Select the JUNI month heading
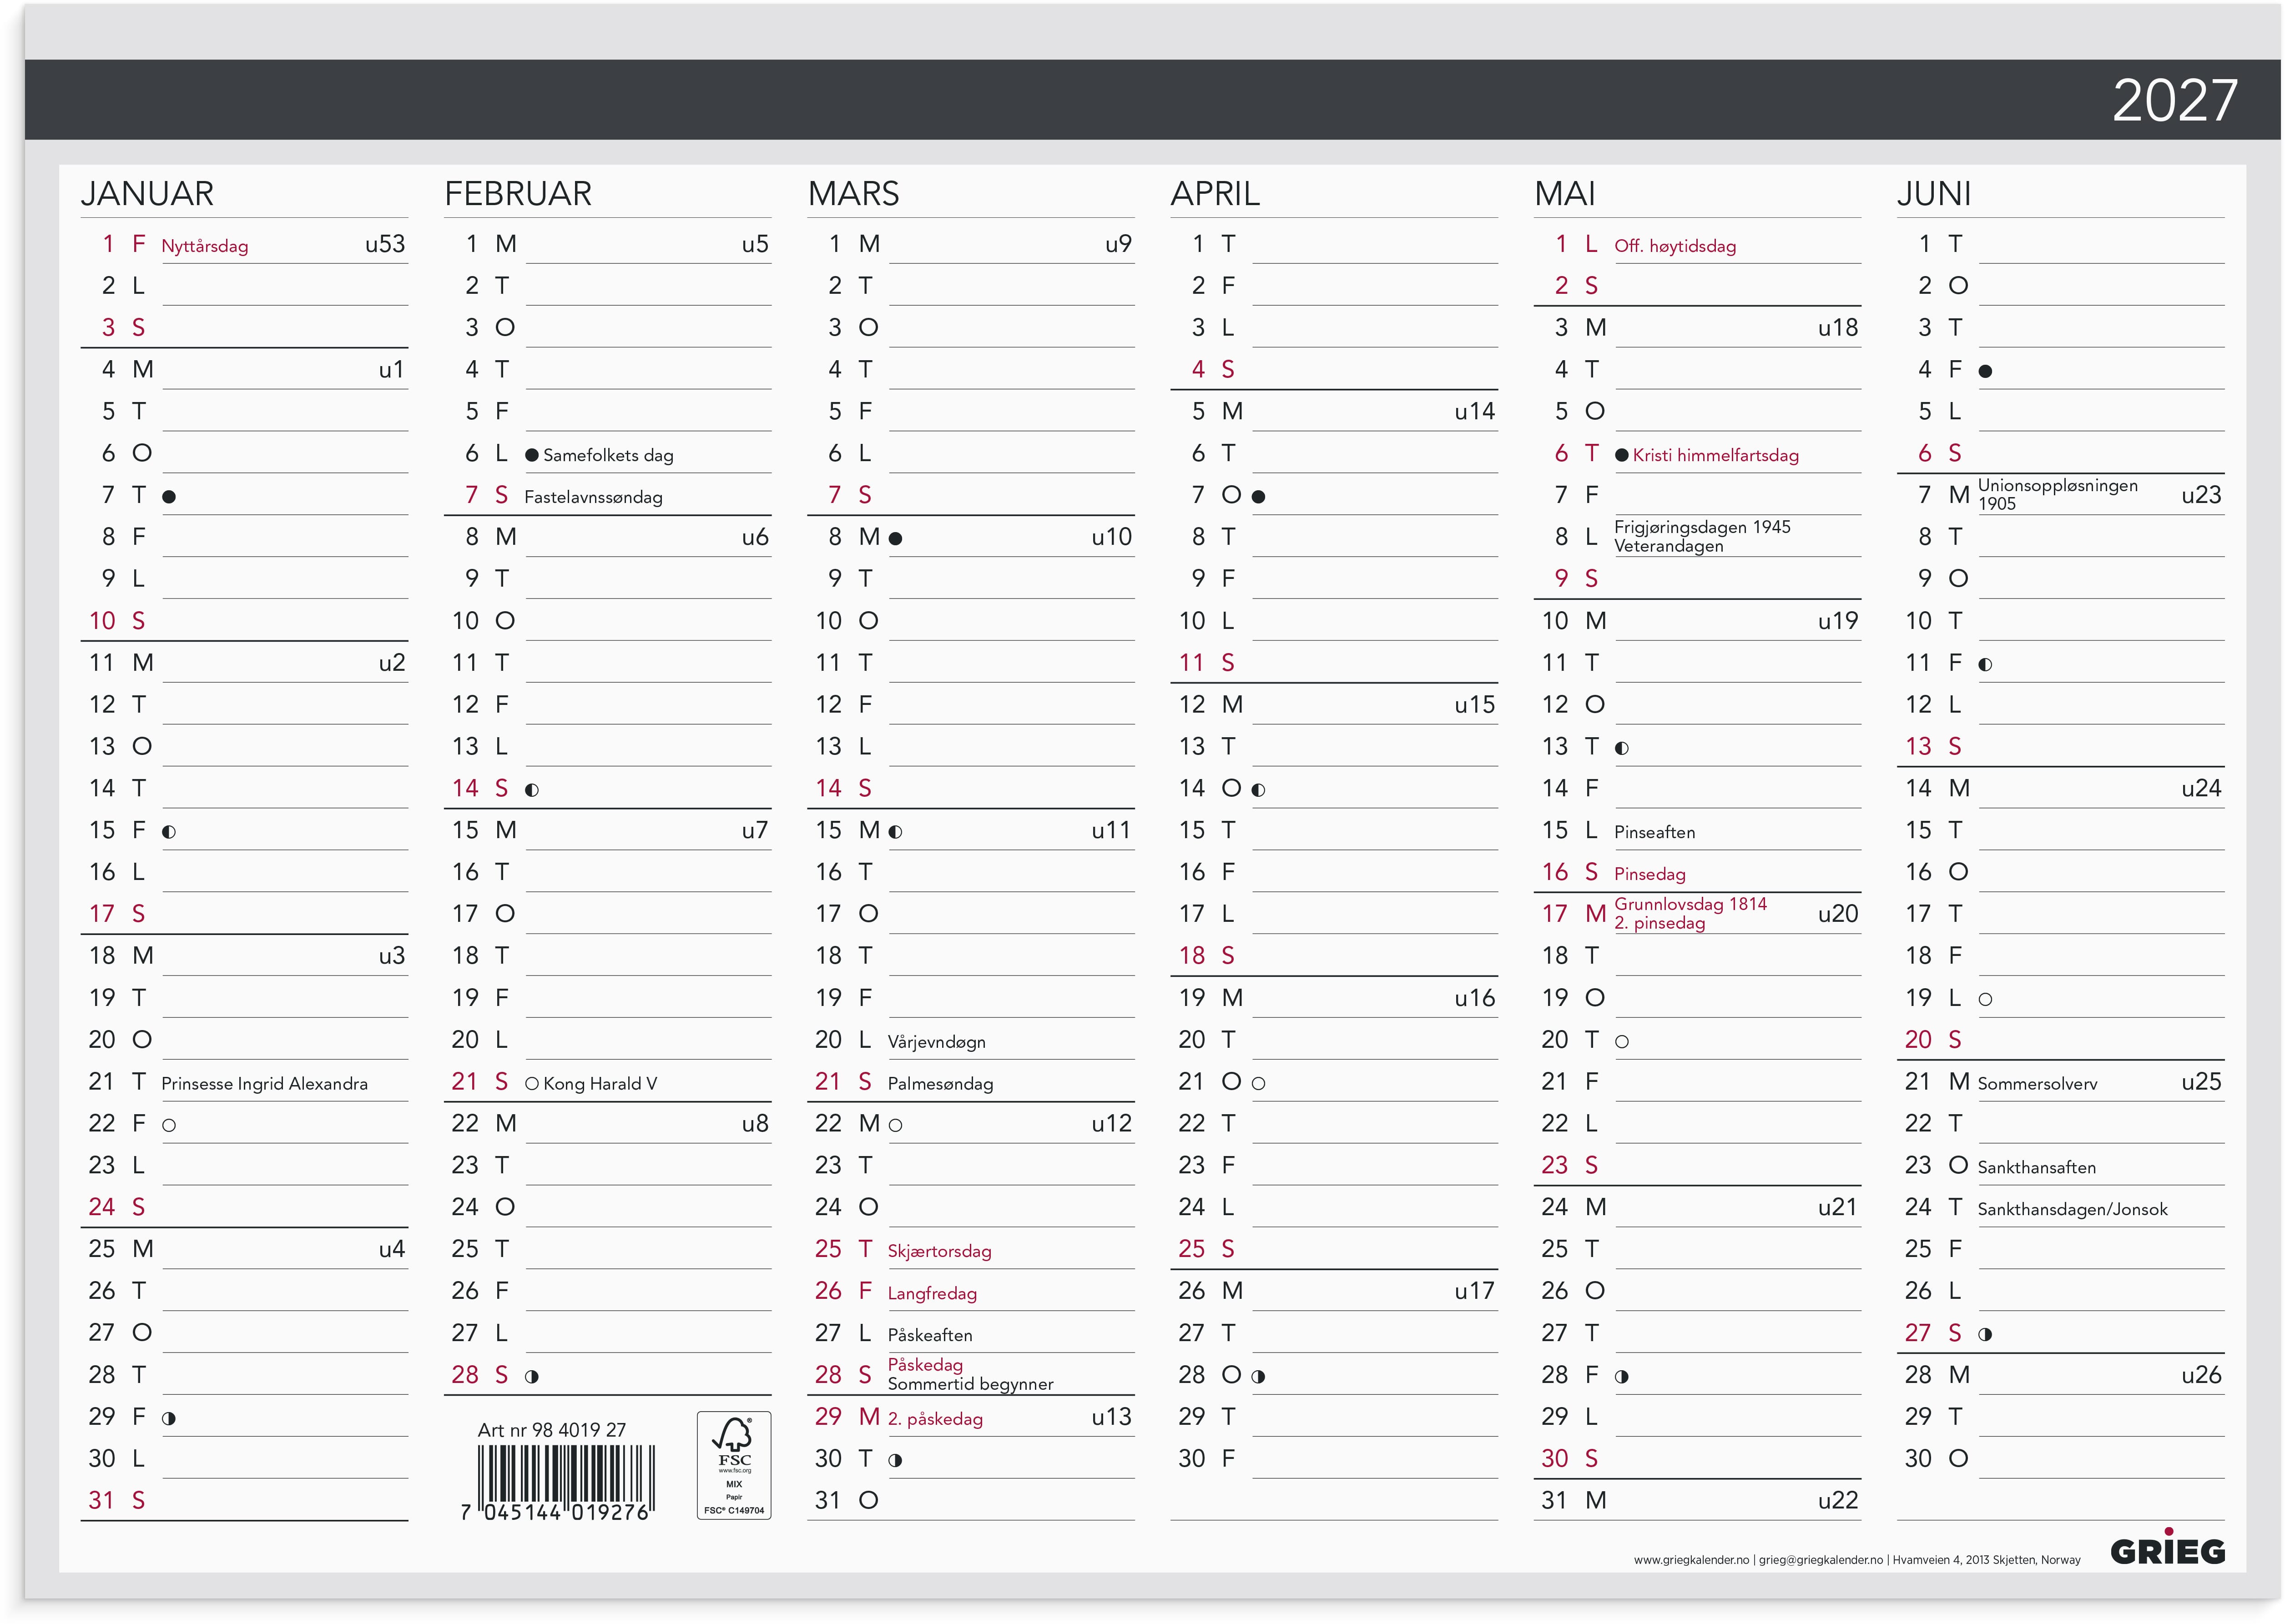This screenshot has width=2285, height=1624. click(x=1934, y=193)
